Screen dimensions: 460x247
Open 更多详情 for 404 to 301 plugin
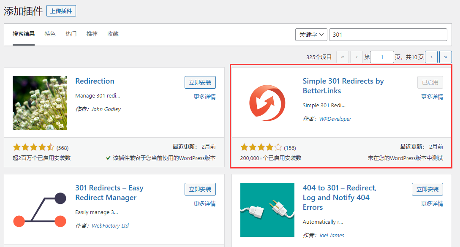(x=432, y=204)
